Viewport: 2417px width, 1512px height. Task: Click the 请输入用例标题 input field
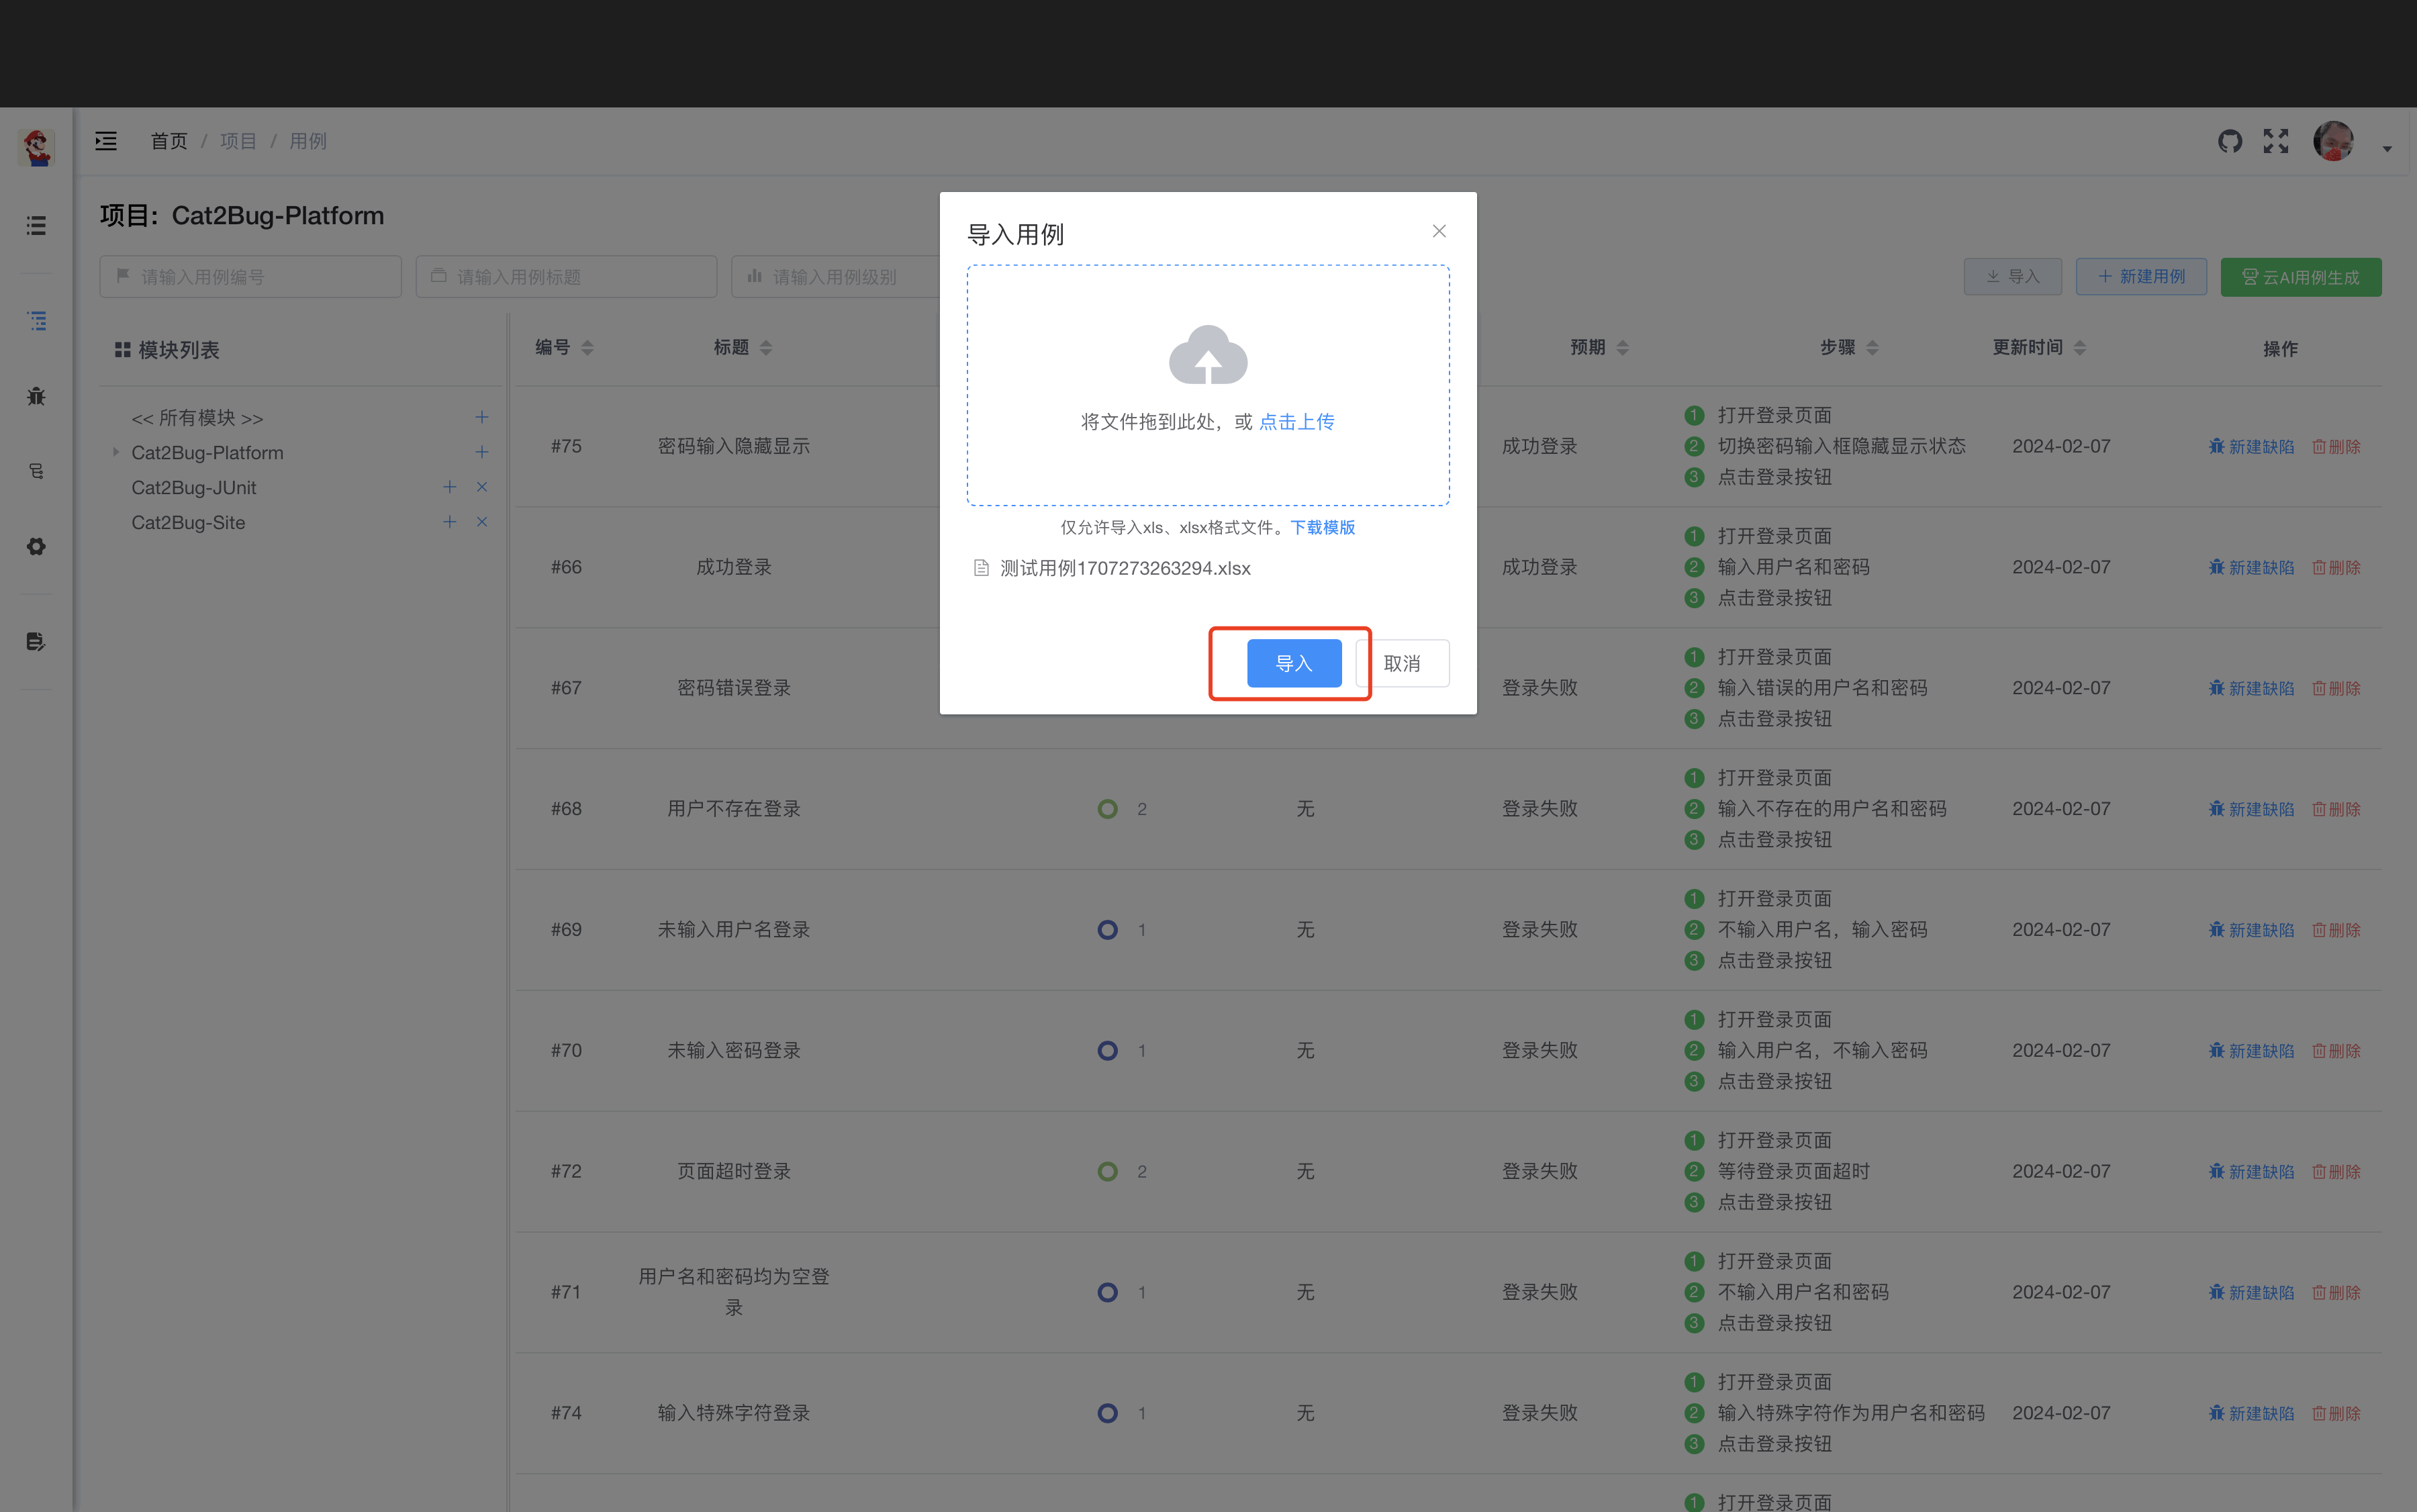(566, 277)
